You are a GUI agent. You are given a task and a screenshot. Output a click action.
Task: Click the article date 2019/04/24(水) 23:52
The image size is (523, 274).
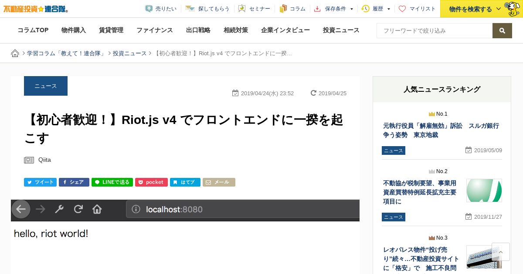point(263,93)
